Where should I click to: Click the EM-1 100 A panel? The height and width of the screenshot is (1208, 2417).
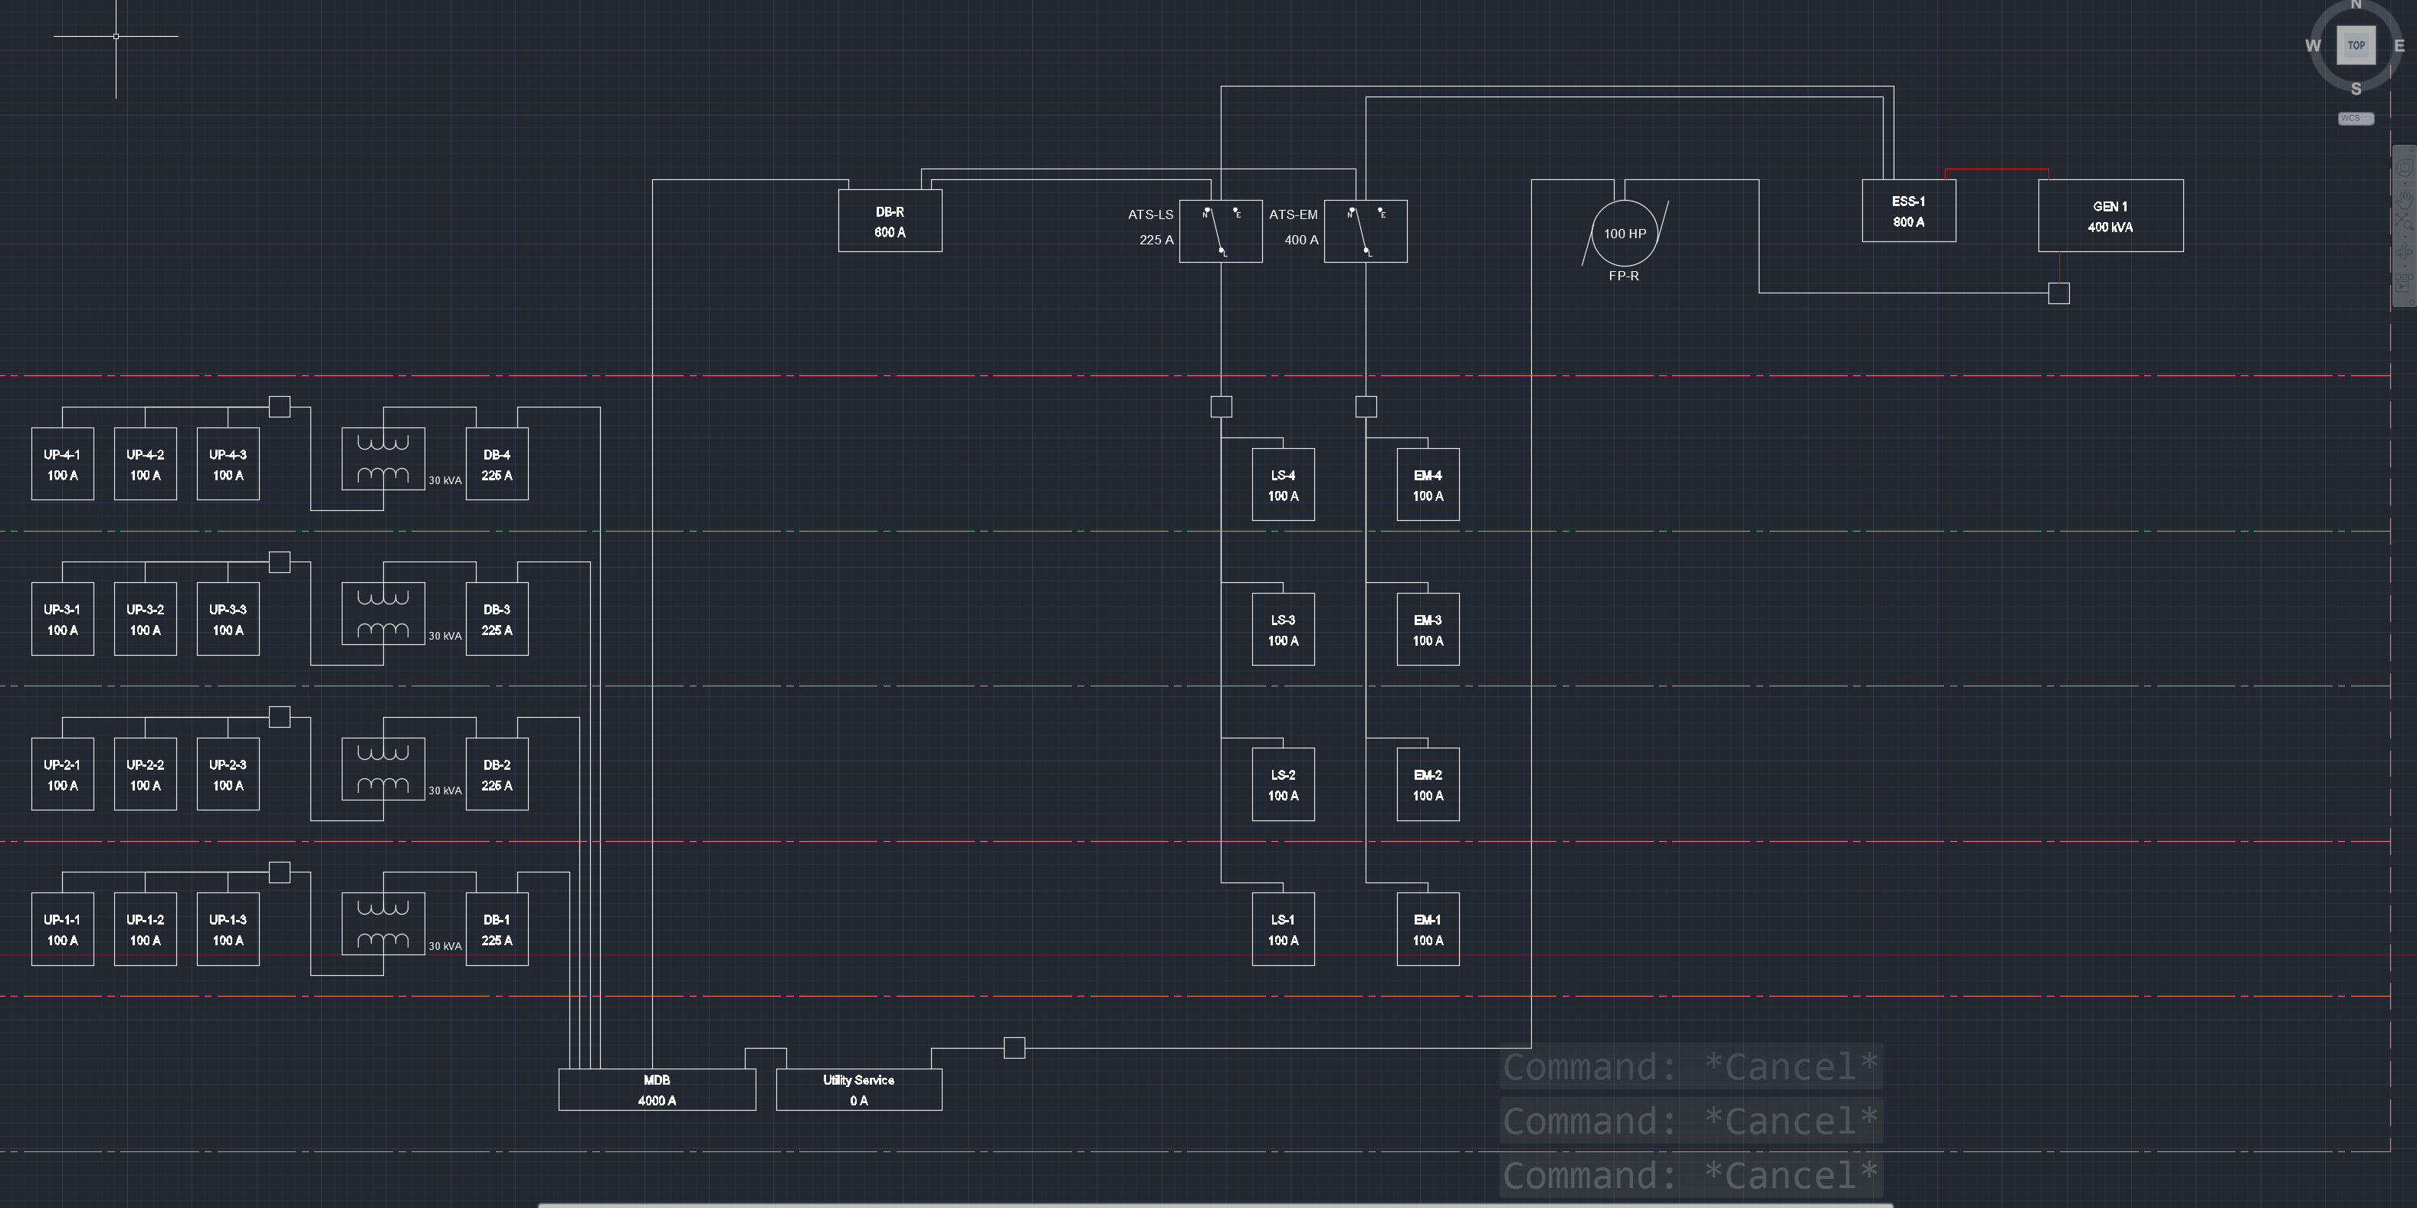pyautogui.click(x=1428, y=929)
